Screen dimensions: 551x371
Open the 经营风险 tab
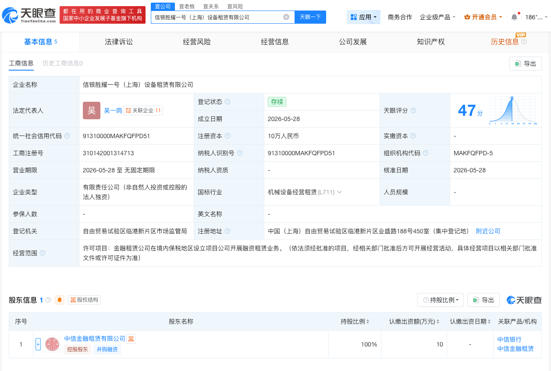click(x=197, y=42)
